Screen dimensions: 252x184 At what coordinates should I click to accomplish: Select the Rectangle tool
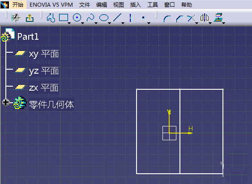tap(64, 18)
